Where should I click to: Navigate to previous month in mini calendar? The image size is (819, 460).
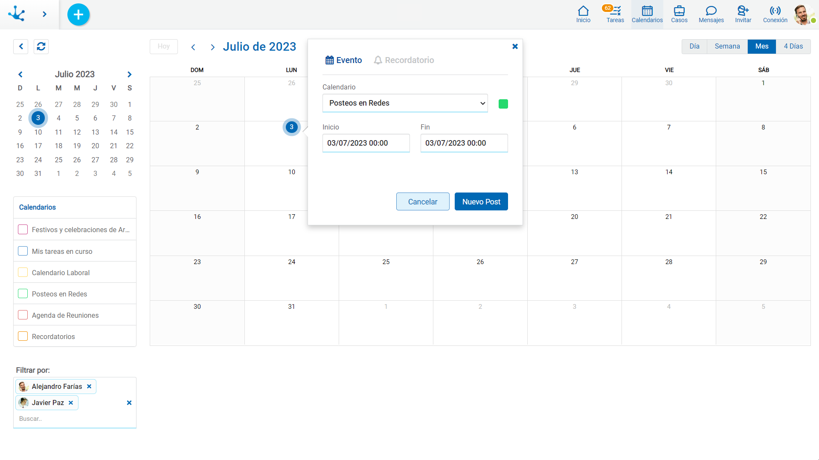tap(20, 74)
